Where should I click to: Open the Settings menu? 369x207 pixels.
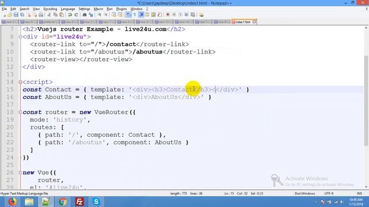(84, 9)
